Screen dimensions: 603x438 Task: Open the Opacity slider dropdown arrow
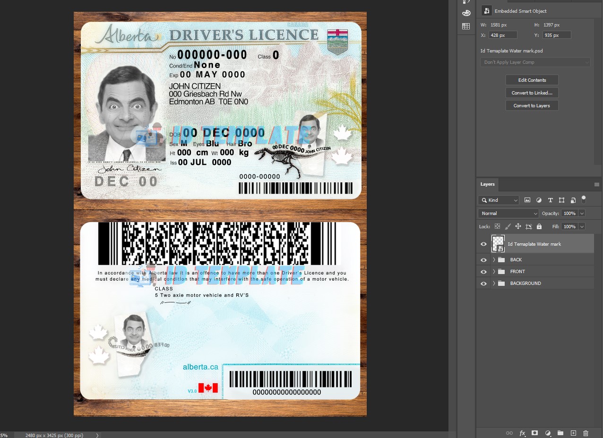point(582,214)
